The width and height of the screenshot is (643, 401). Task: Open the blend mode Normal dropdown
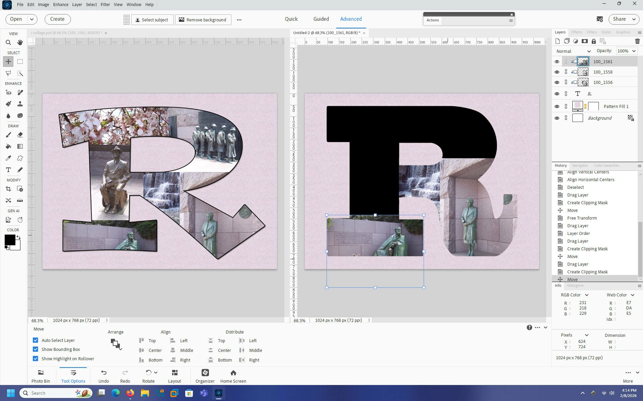[573, 51]
